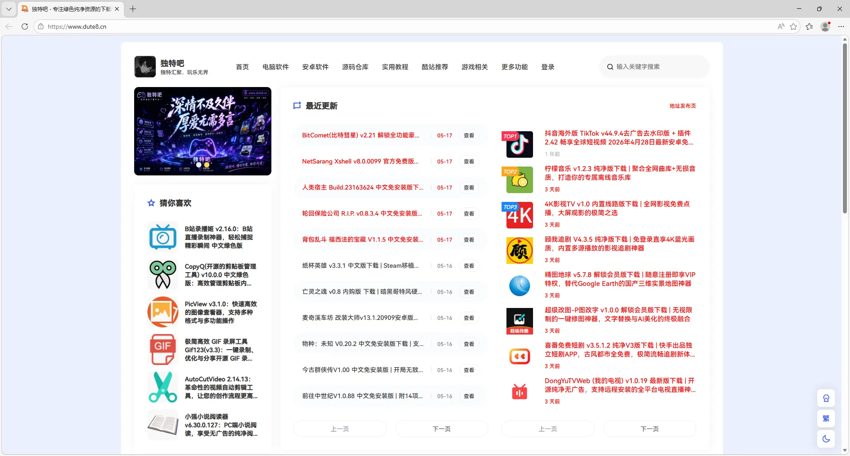Open 轮回保险公司 R.I.P. article
Image resolution: width=850 pixels, height=456 pixels.
362,213
